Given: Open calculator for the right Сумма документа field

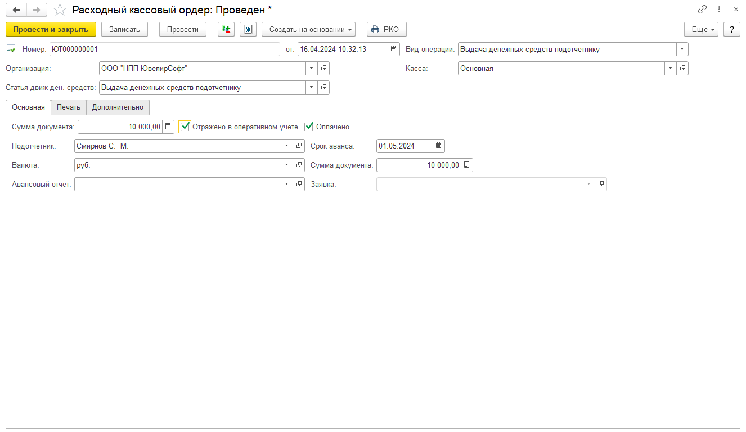Looking at the screenshot, I should click(467, 165).
